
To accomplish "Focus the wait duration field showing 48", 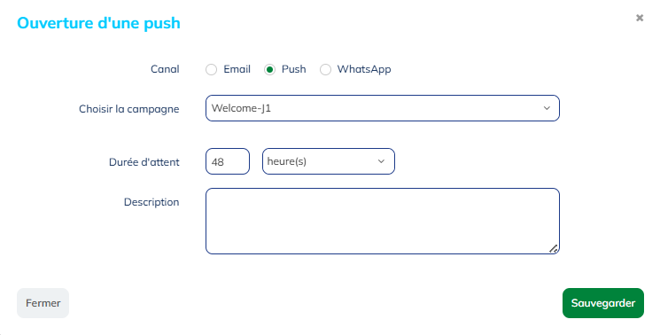I will click(228, 161).
